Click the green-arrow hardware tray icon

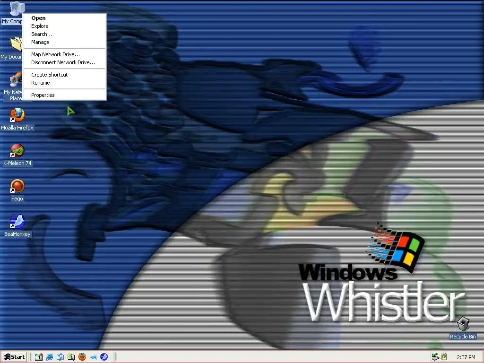click(435, 357)
